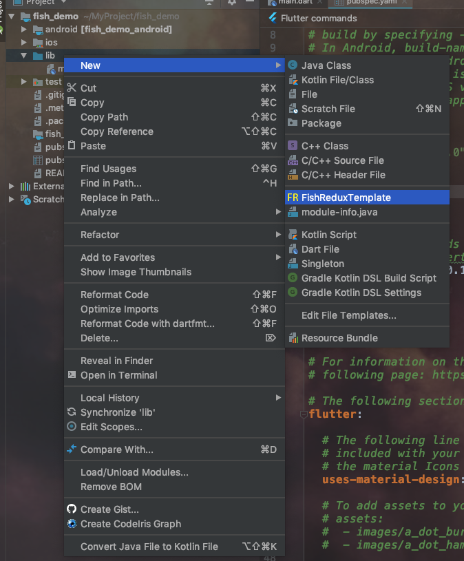Click the Open in Terminal icon
The width and height of the screenshot is (464, 561).
pos(72,375)
